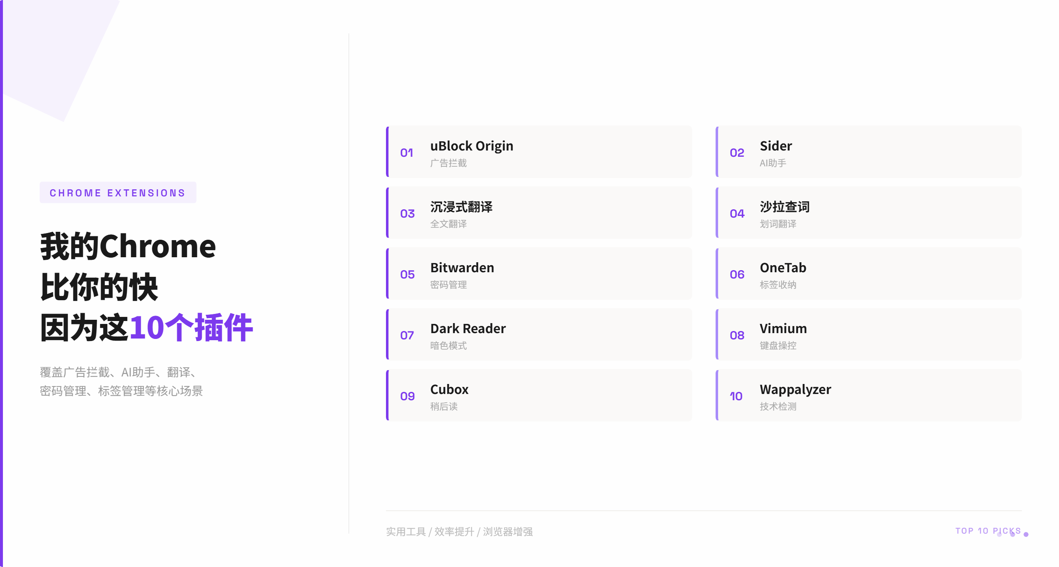
Task: Click the "Sider" title
Action: click(x=776, y=146)
